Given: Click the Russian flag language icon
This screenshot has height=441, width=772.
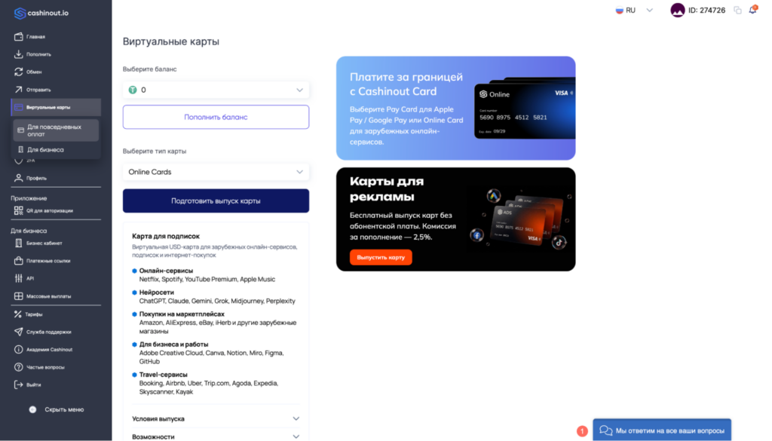Looking at the screenshot, I should [620, 11].
